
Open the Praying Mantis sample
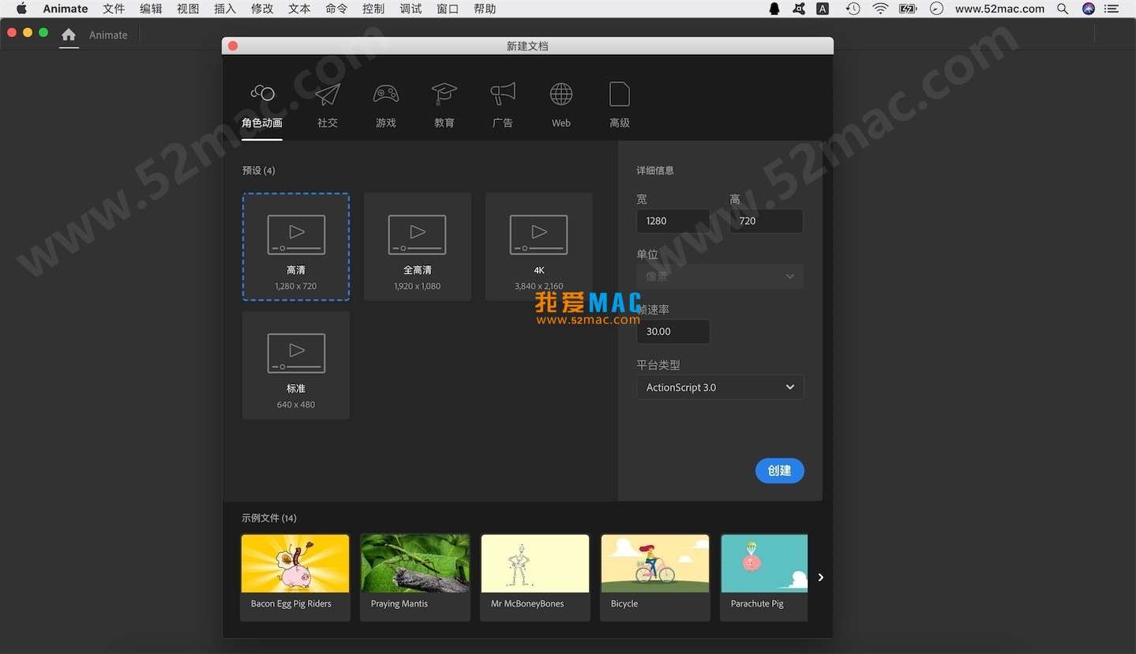tap(415, 577)
